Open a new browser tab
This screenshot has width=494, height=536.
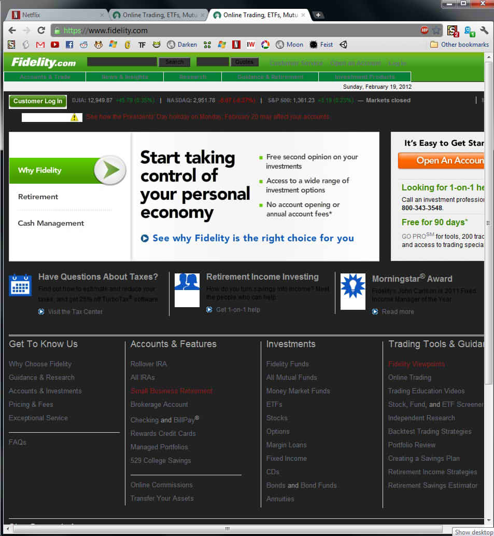coord(318,15)
